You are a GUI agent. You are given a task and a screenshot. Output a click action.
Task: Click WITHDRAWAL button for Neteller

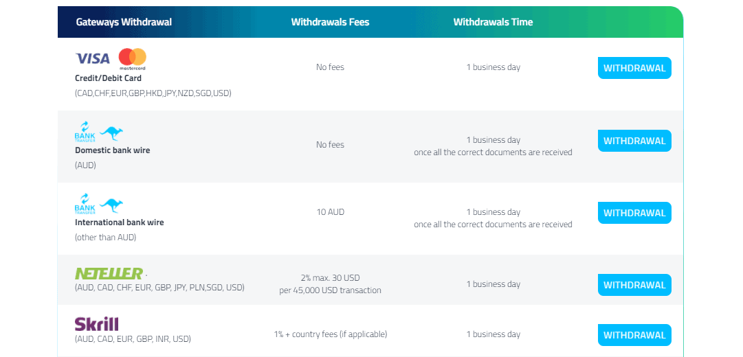point(634,284)
